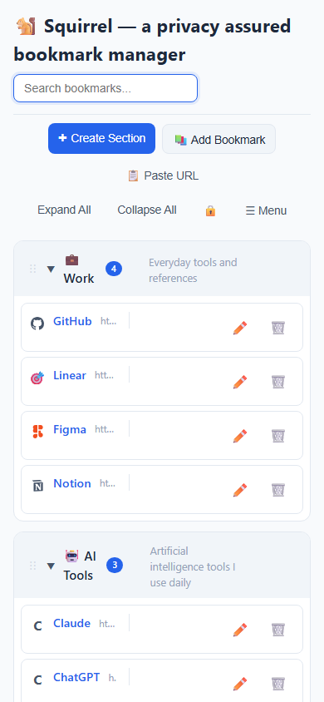Screen dimensions: 324x702
Task: Click the Paste URL option
Action: [x=163, y=175]
